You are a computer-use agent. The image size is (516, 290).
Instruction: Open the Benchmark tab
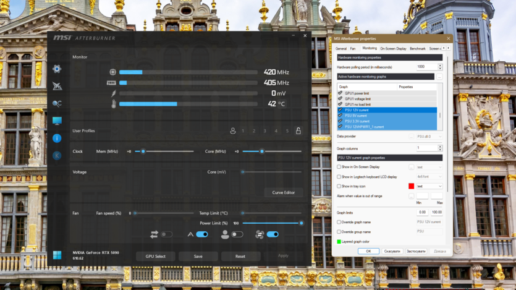coord(418,49)
